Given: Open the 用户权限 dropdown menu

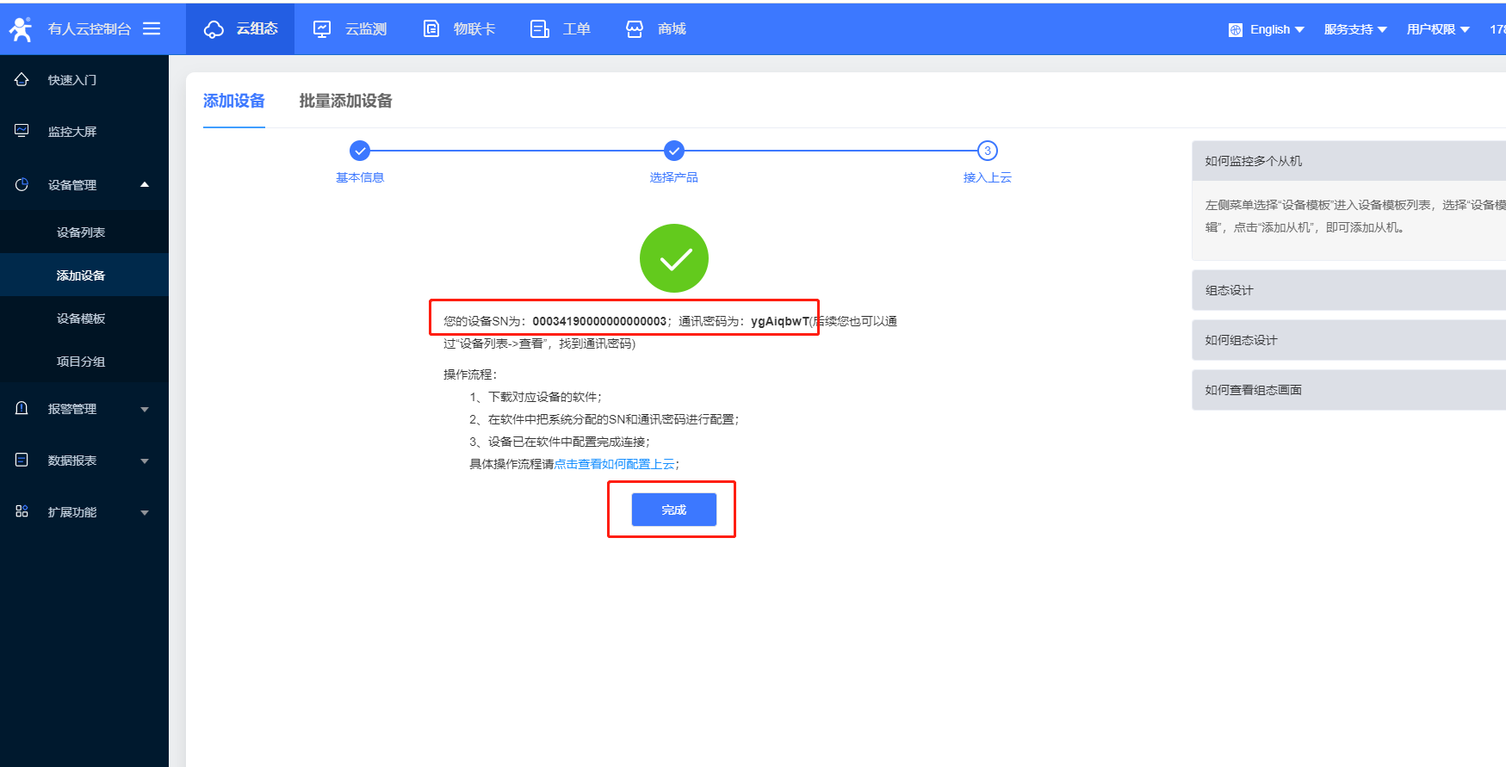Looking at the screenshot, I should click(1438, 29).
